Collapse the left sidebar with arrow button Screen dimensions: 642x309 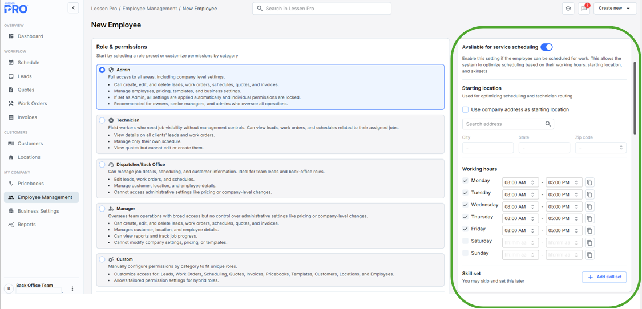click(73, 8)
